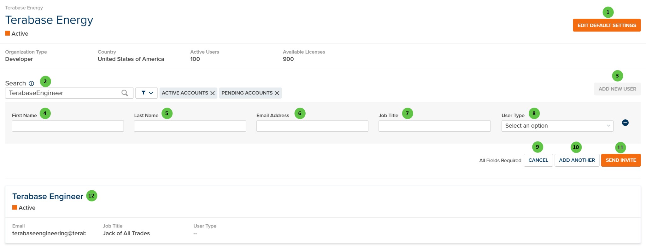Image resolution: width=646 pixels, height=247 pixels.
Task: Open the filter dropdown
Action: pyautogui.click(x=146, y=93)
